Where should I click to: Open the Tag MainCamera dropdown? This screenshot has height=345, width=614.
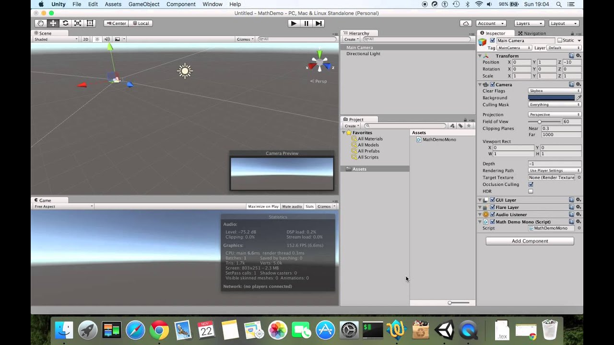pyautogui.click(x=514, y=48)
